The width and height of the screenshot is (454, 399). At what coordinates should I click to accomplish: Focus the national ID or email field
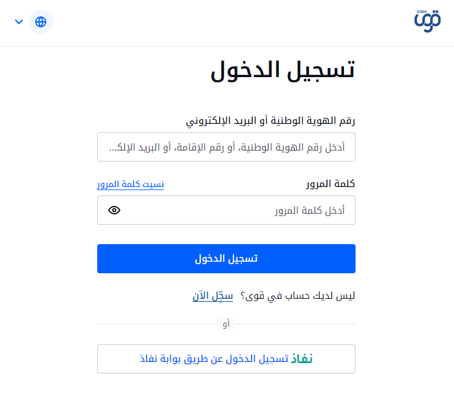226,147
